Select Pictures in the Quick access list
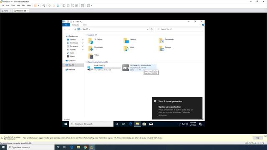The width and height of the screenshot is (267, 150). (72, 50)
